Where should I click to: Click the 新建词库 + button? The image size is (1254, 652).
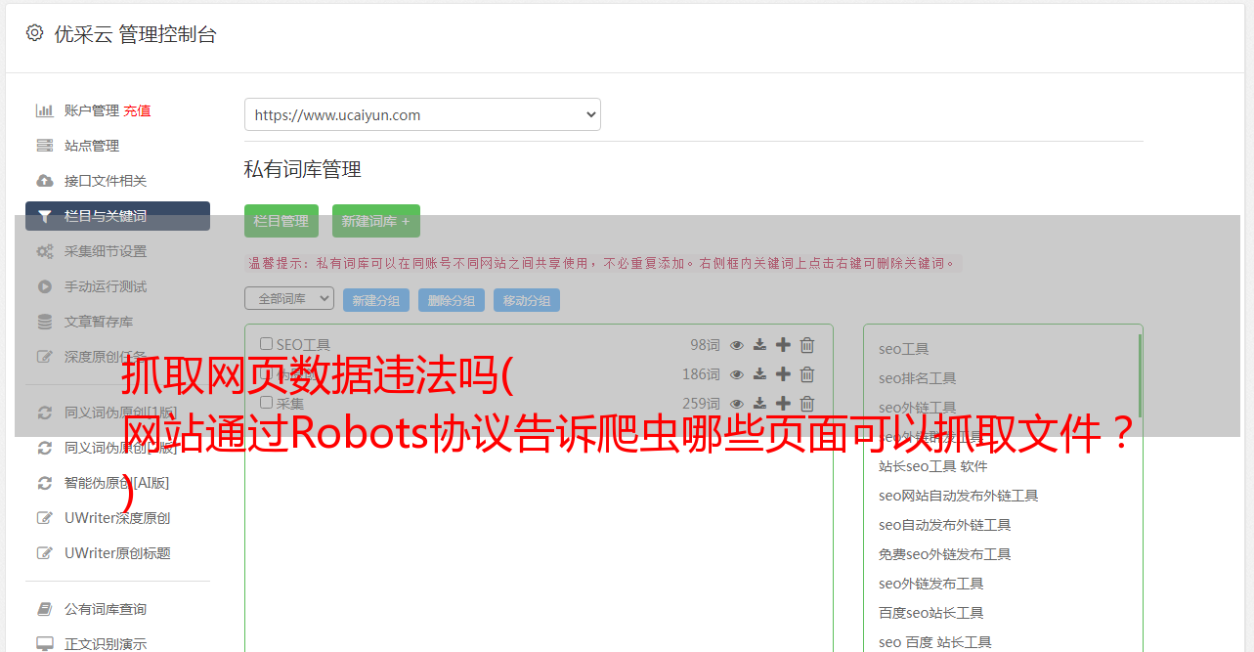pos(376,221)
